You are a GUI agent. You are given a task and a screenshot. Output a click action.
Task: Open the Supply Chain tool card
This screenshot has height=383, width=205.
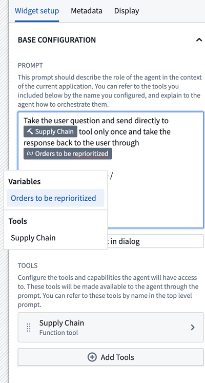[111, 328]
